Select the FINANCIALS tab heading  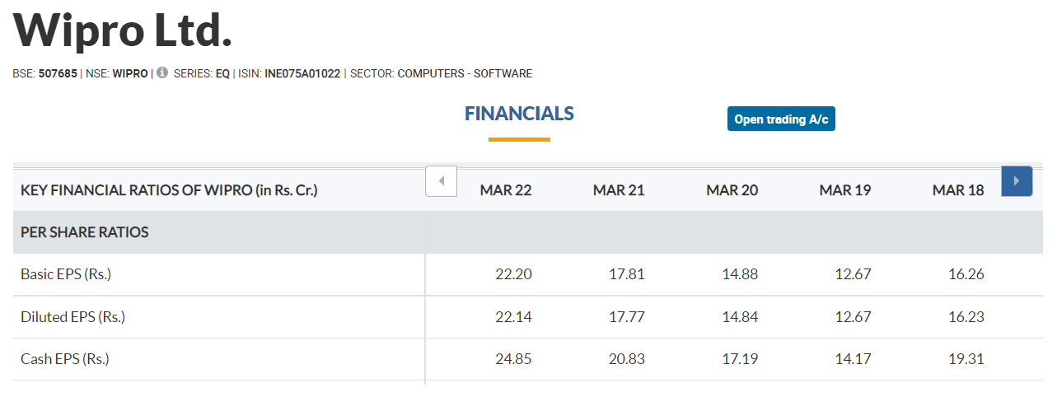point(519,114)
